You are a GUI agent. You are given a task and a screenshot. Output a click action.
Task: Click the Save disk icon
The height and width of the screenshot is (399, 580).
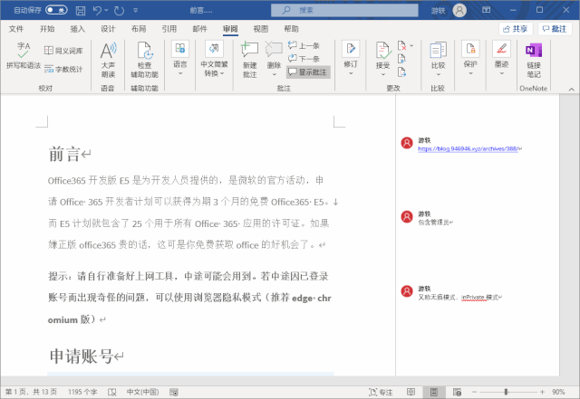coord(81,10)
